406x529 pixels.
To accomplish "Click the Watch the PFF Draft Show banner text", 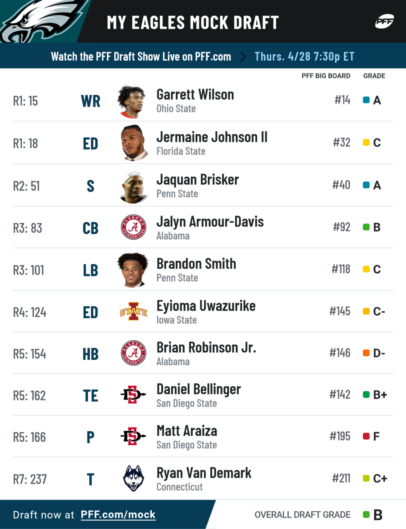I will [x=141, y=56].
